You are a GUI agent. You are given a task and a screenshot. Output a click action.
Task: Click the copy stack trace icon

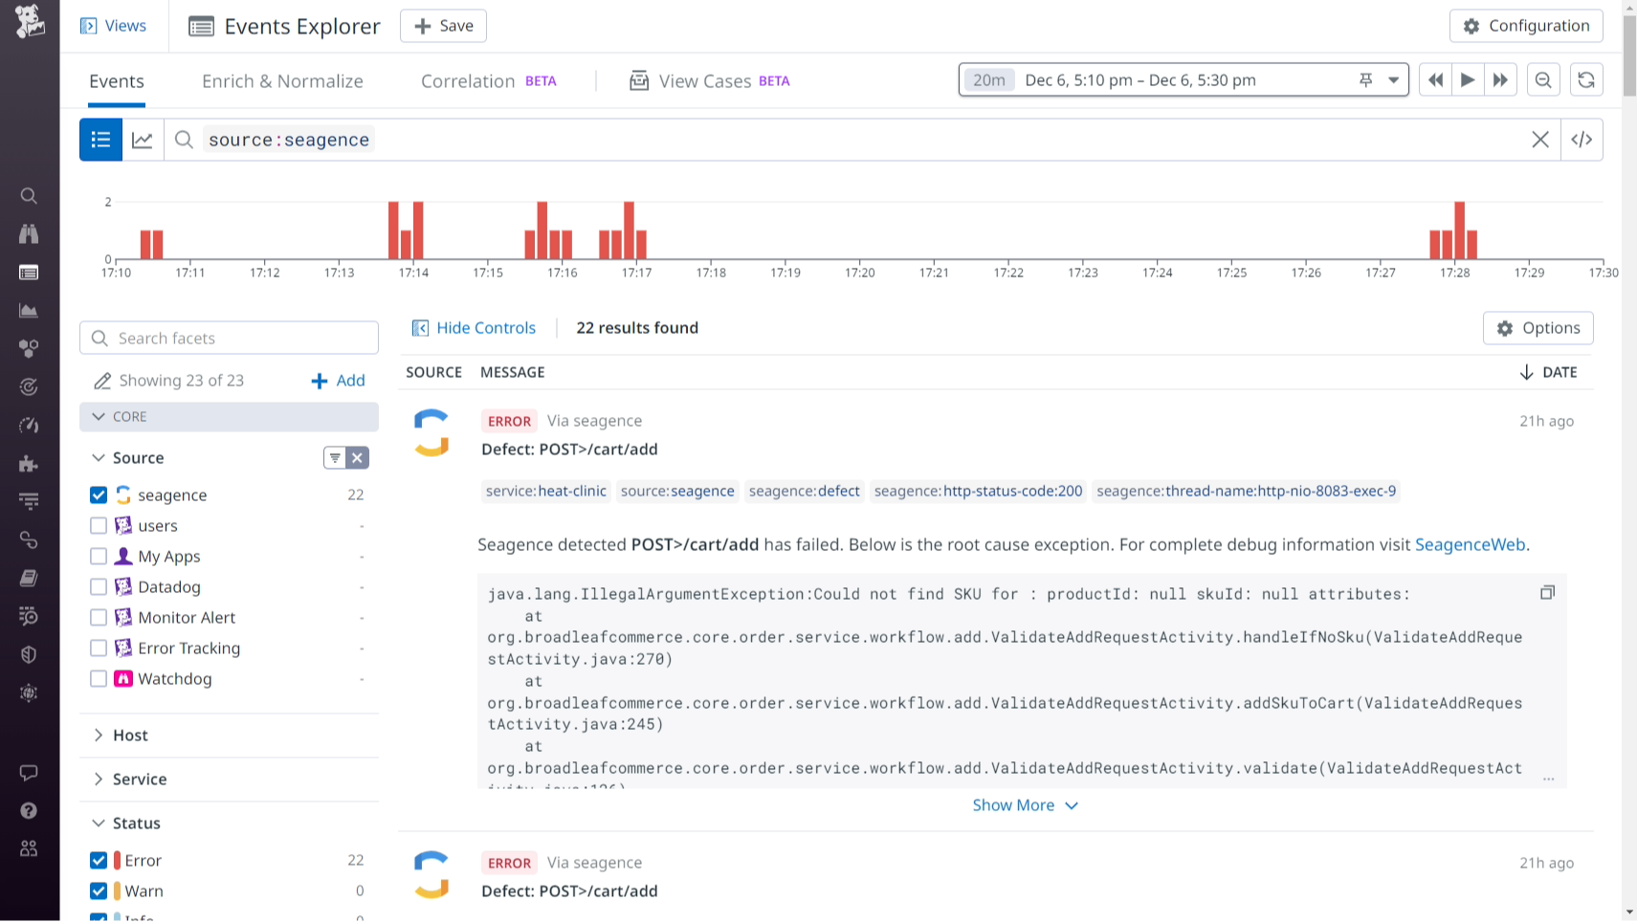click(1548, 592)
